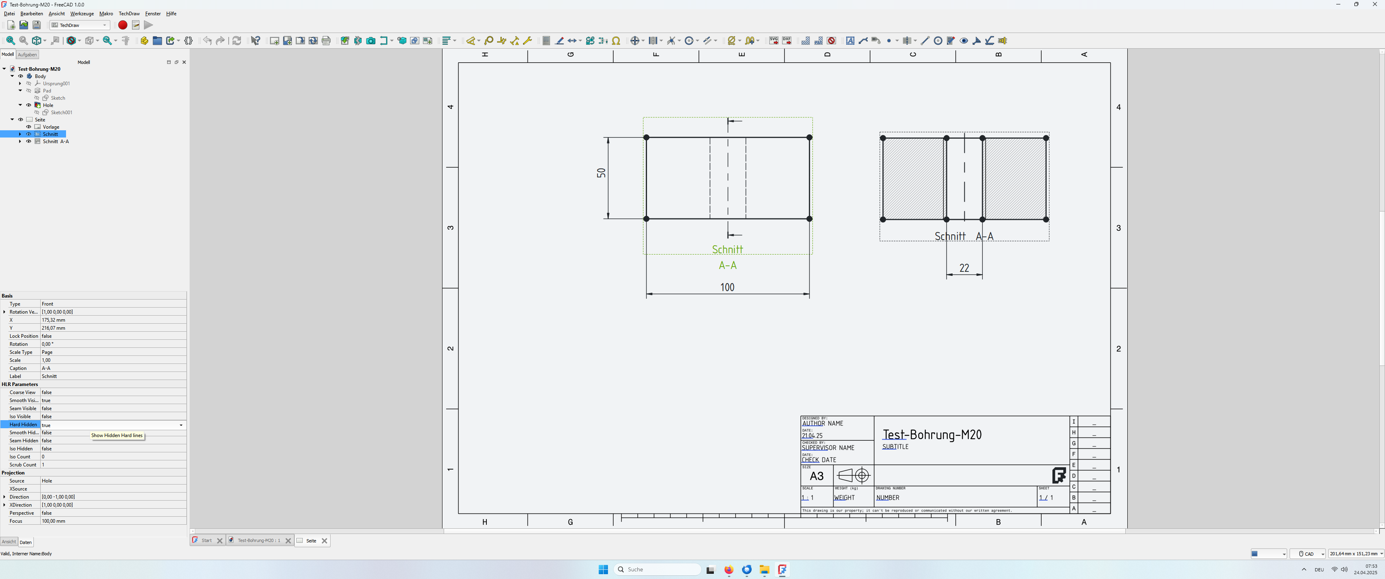
Task: Click the Print page icon
Action: click(326, 41)
